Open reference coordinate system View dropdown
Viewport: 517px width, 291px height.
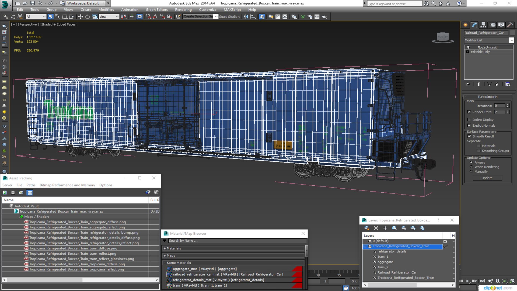[x=109, y=17]
